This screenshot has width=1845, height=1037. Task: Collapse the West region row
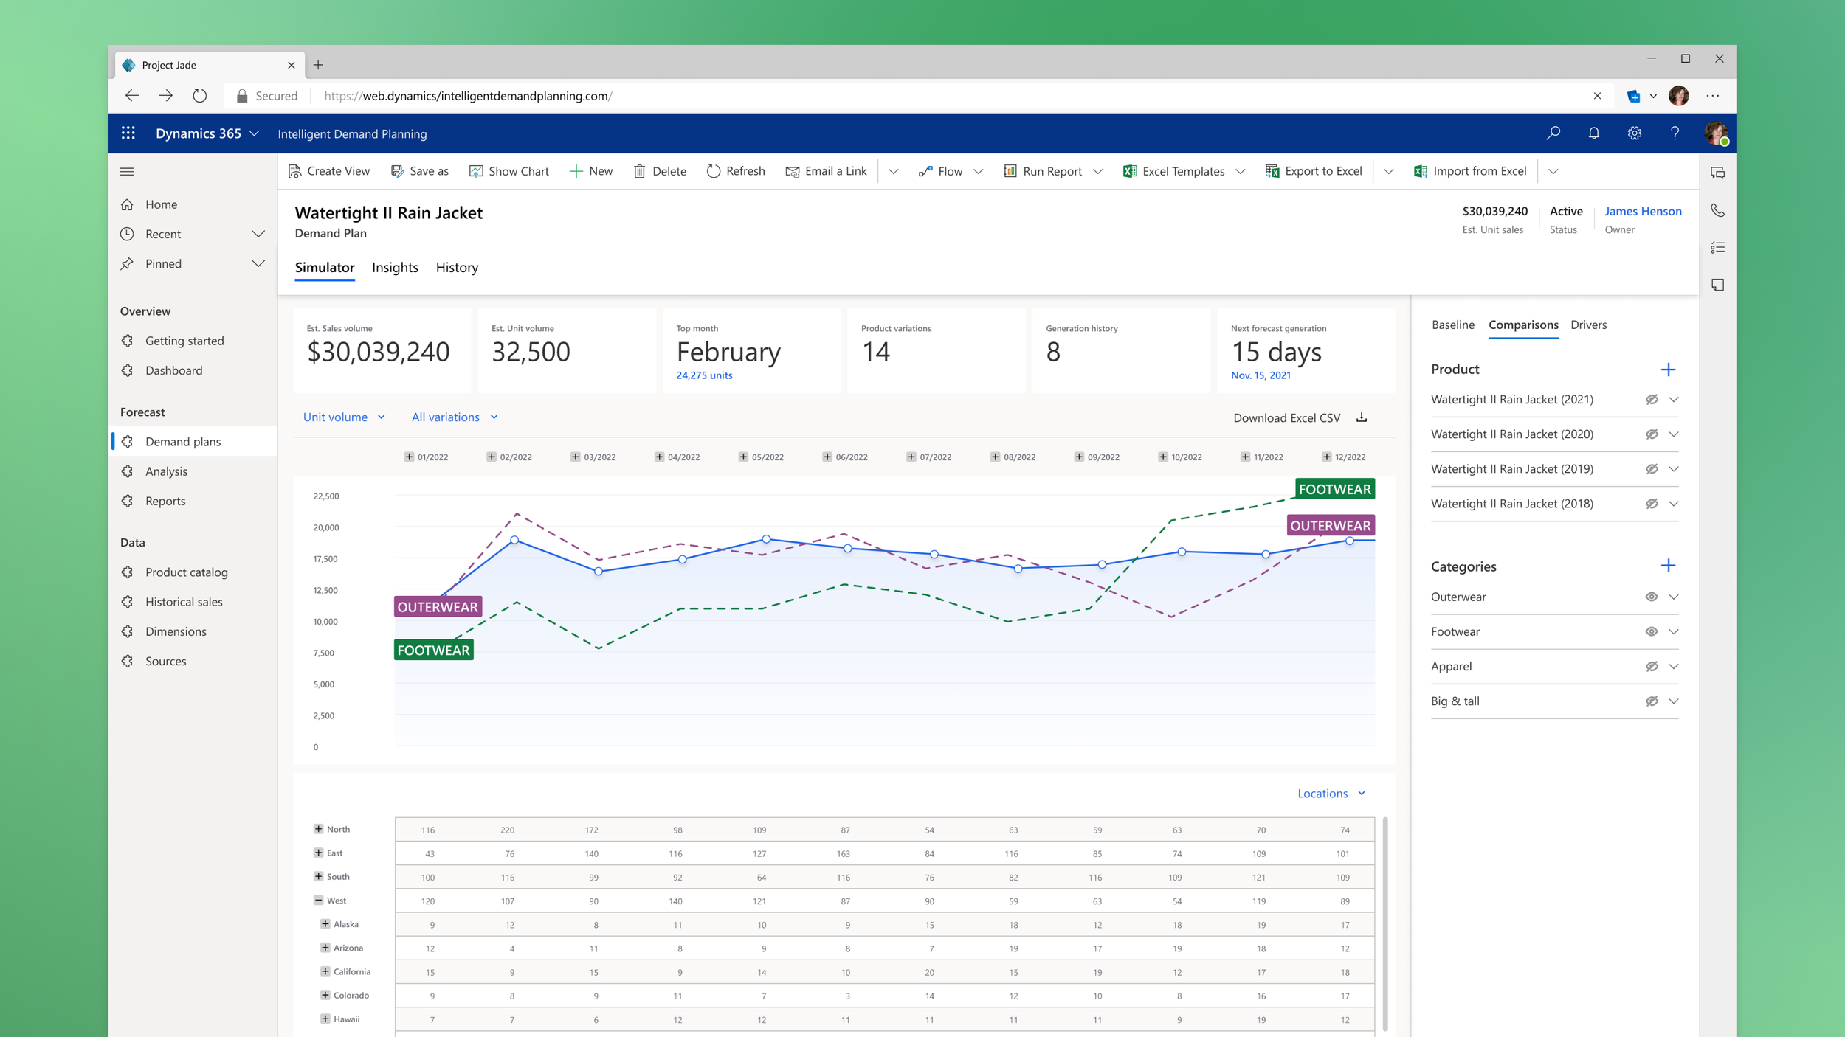click(319, 900)
